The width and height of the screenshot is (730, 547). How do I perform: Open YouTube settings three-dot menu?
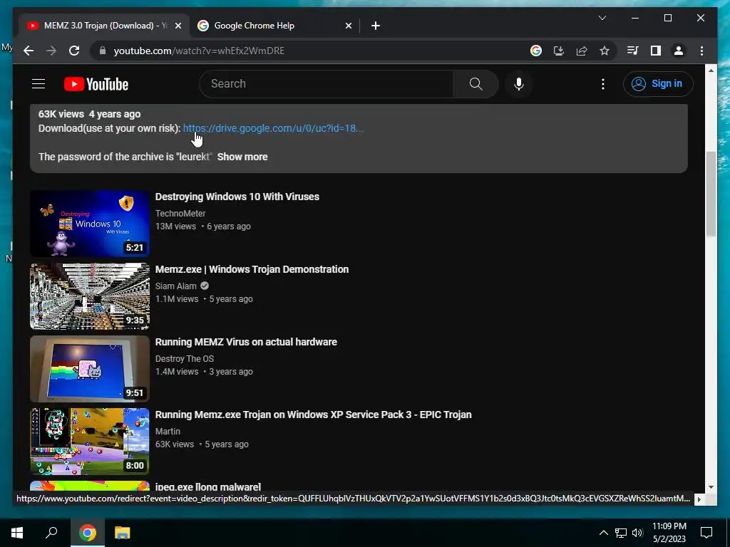[x=603, y=84]
